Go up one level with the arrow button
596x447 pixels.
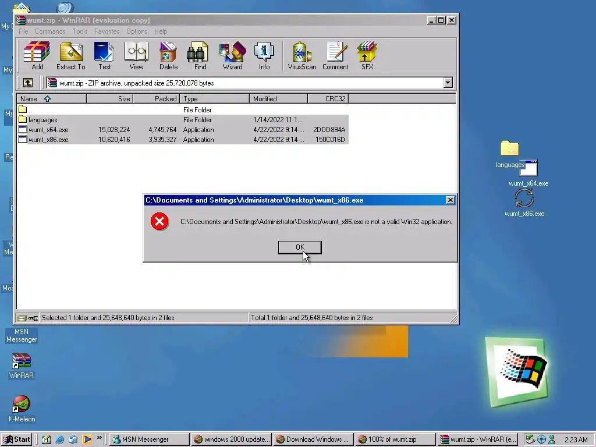[28, 83]
